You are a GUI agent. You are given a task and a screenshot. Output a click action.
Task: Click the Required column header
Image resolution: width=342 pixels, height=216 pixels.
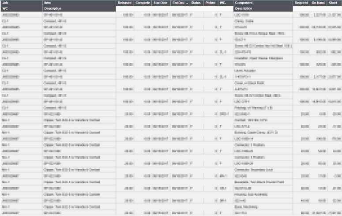point(301,3)
